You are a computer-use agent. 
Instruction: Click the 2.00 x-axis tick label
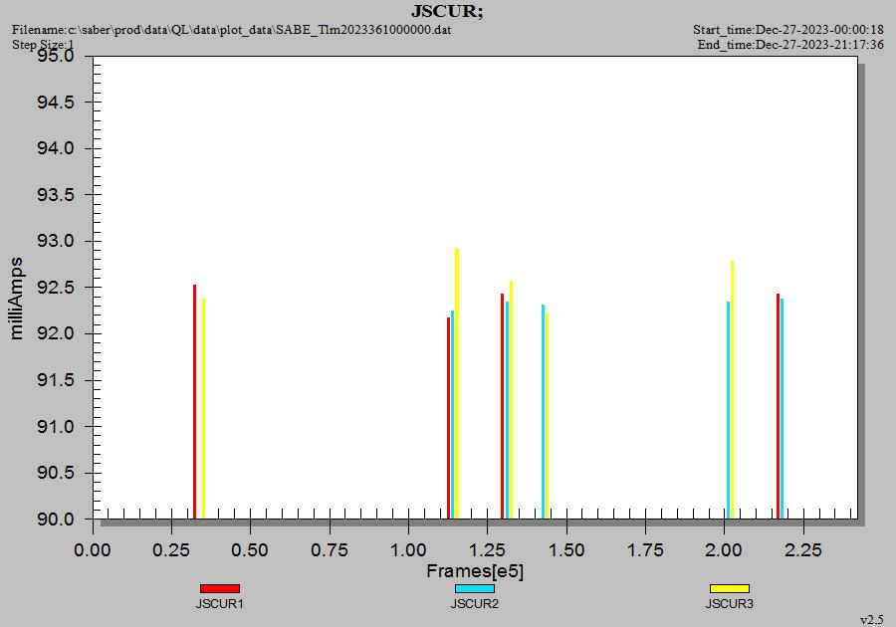coord(724,550)
